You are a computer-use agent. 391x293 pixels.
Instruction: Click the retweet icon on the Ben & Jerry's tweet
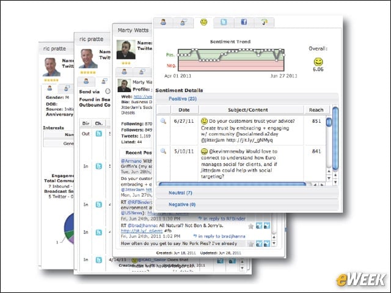tap(267, 226)
